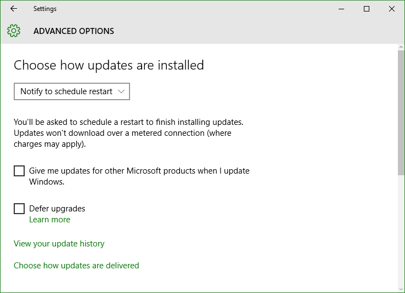Image resolution: width=405 pixels, height=293 pixels.
Task: Maximize the Settings window
Action: [366, 9]
